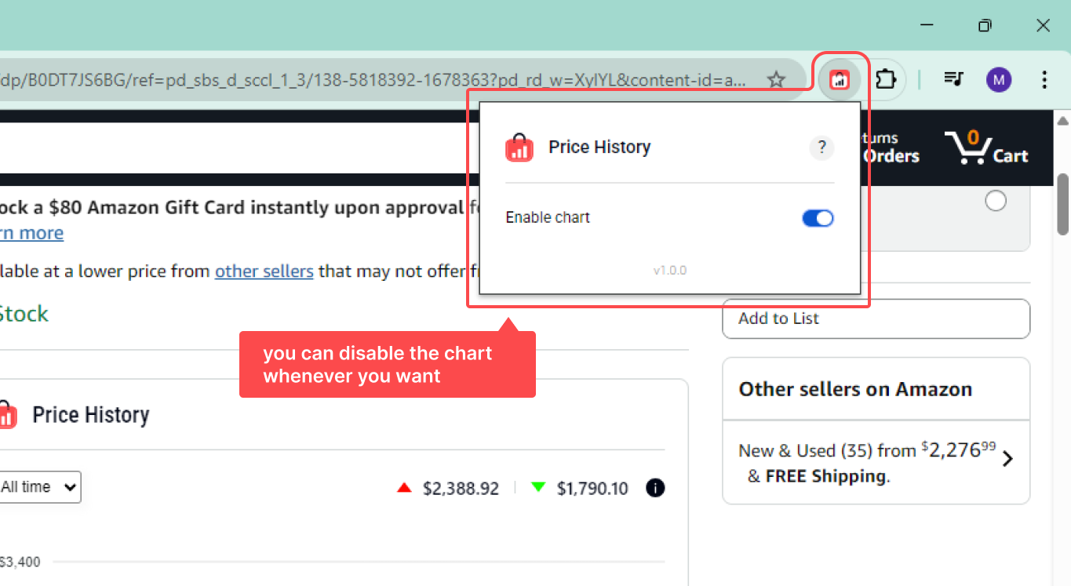Select the radio button near Add to List

996,201
